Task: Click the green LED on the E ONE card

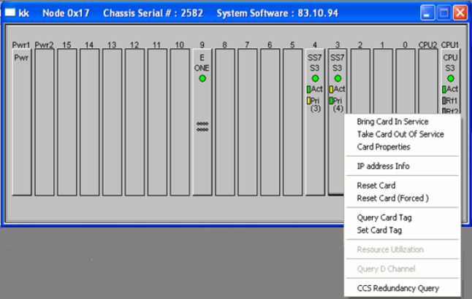Action: (202, 78)
